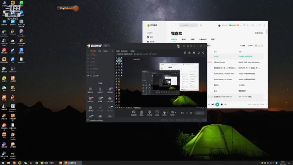The height and width of the screenshot is (165, 293).
Task: Skip to next track in QQ Music
Action: (222, 104)
